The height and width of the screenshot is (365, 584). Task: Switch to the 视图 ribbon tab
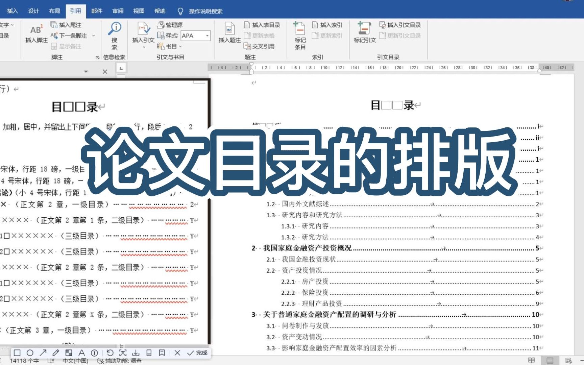tap(139, 11)
